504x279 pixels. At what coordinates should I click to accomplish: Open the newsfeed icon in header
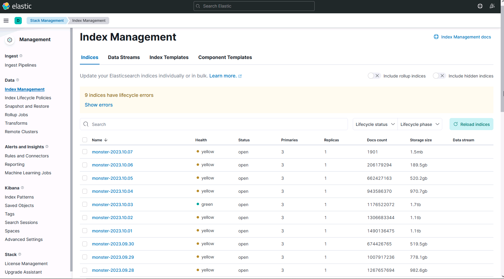point(492,6)
